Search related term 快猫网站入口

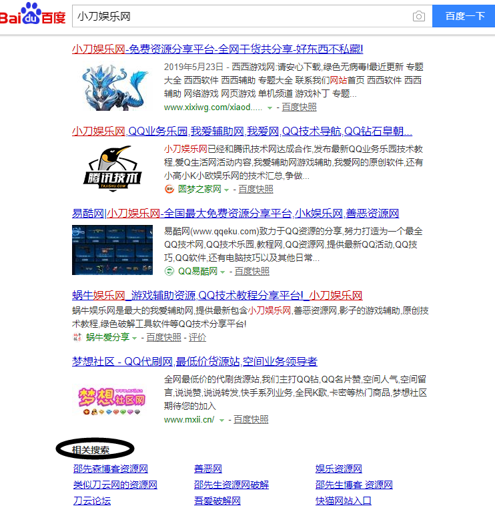point(344,501)
